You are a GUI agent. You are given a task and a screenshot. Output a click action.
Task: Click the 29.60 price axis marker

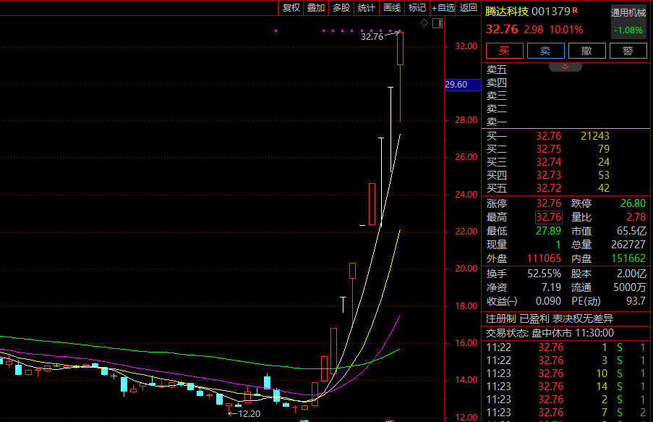[461, 85]
